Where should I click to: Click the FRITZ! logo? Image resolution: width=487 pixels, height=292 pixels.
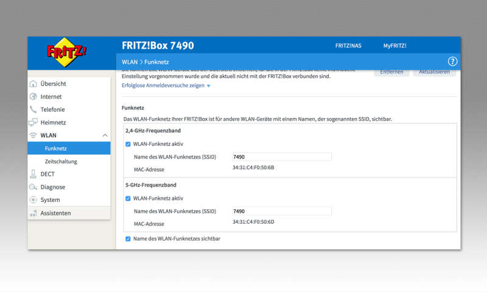pos(66,52)
